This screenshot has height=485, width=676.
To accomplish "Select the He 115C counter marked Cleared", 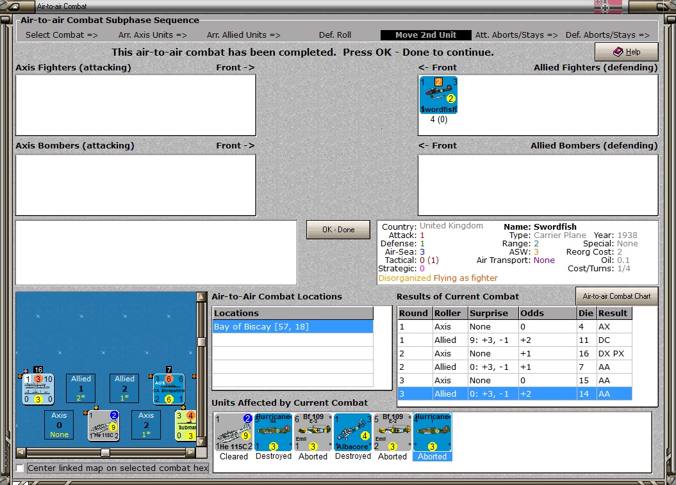I will coord(234,432).
